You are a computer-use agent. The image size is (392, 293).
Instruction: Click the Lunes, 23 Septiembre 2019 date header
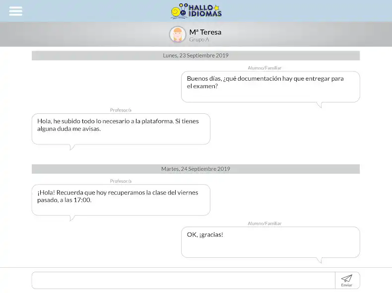point(196,55)
